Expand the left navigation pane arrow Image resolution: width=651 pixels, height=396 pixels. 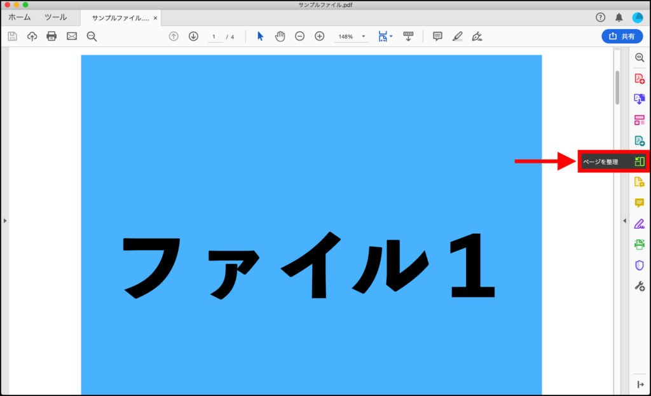pyautogui.click(x=5, y=221)
